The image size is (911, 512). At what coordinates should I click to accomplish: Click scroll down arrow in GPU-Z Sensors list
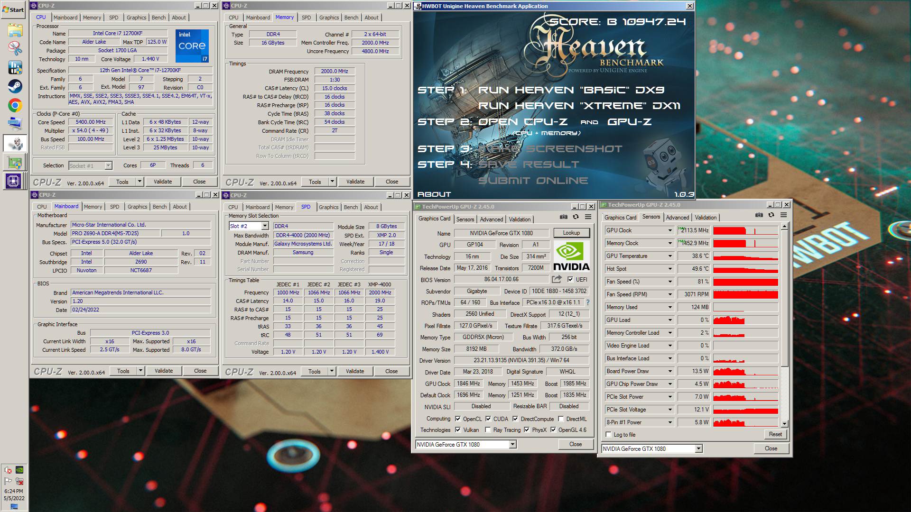(784, 423)
